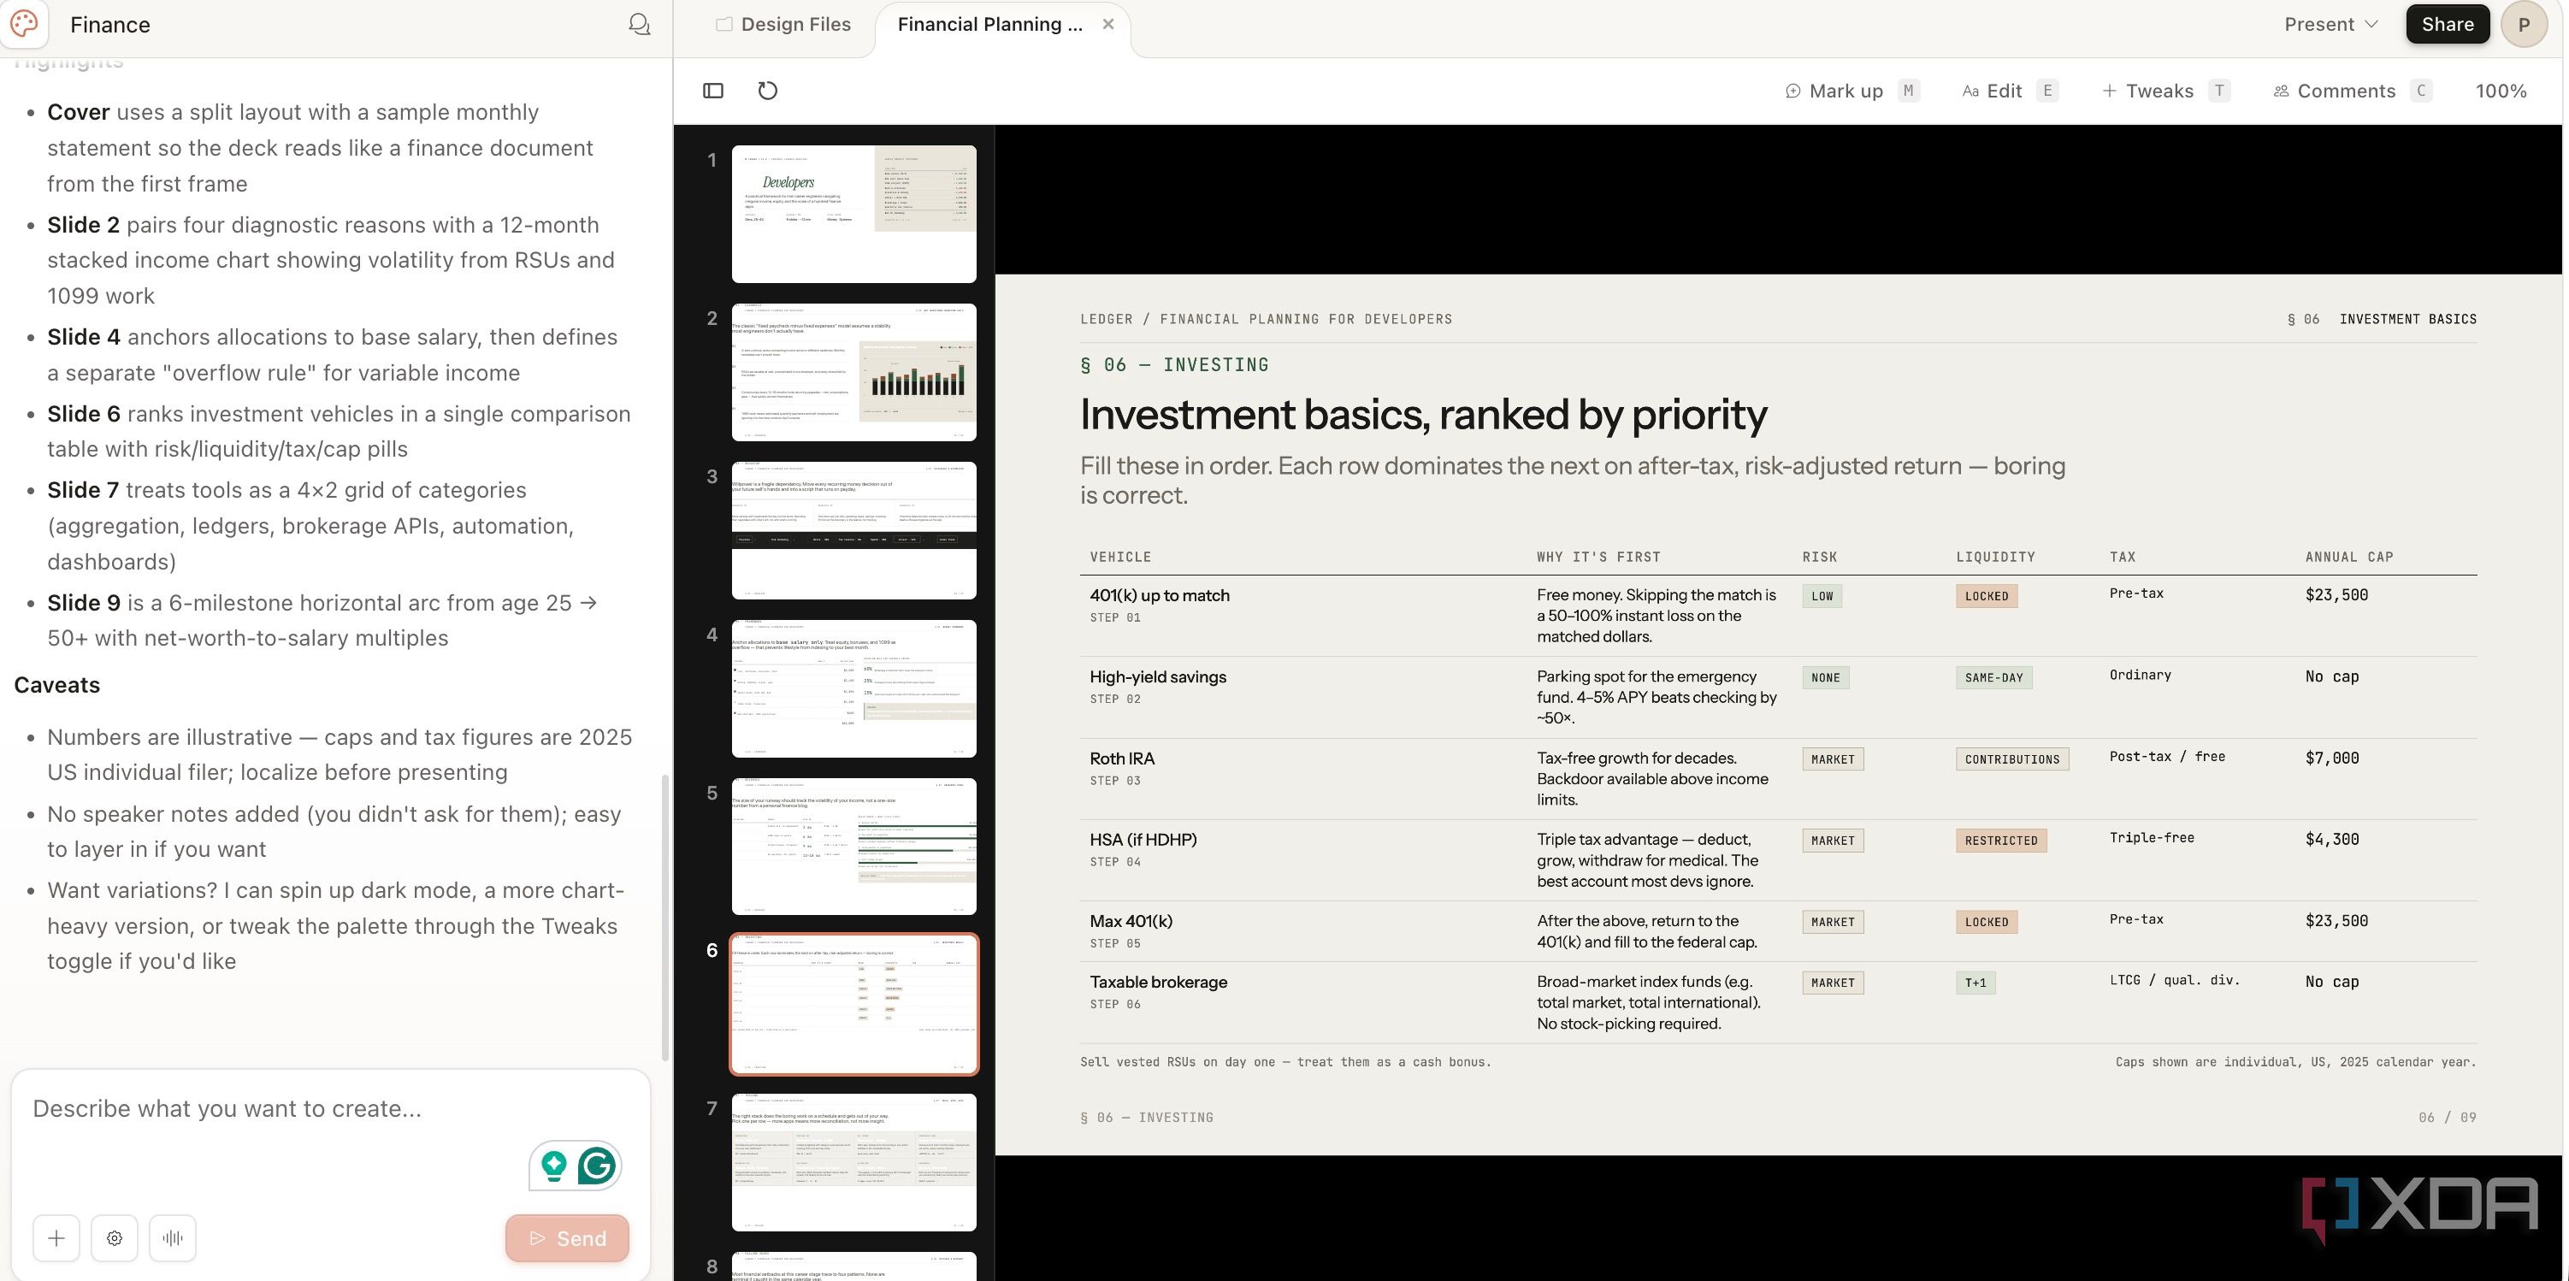Viewport: 2569px width, 1281px height.
Task: Open the Comments panel
Action: tap(2352, 91)
